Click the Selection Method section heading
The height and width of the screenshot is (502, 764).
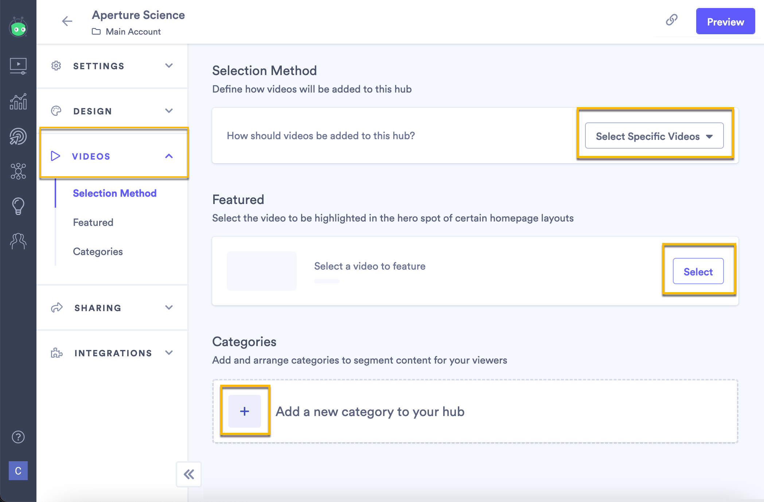coord(264,71)
